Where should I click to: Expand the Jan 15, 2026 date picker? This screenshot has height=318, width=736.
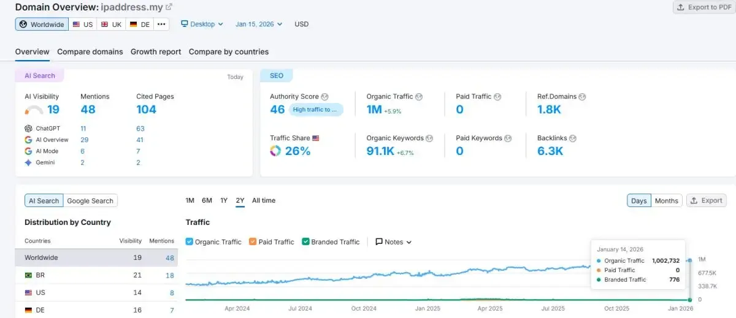259,25
